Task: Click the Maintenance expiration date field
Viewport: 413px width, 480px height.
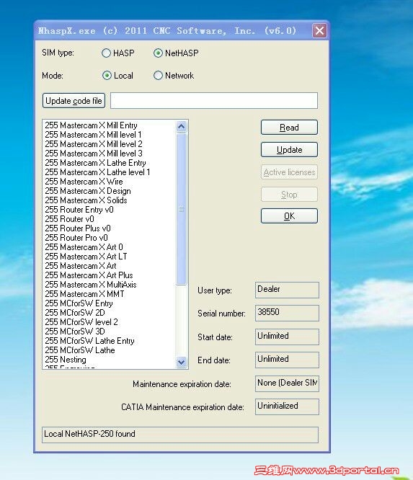Action: (x=287, y=383)
